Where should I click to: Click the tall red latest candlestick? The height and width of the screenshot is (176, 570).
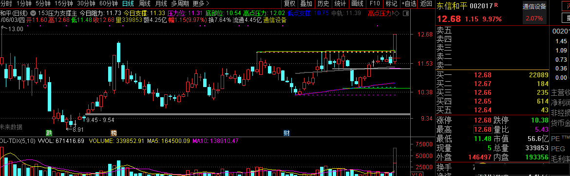coord(395,49)
